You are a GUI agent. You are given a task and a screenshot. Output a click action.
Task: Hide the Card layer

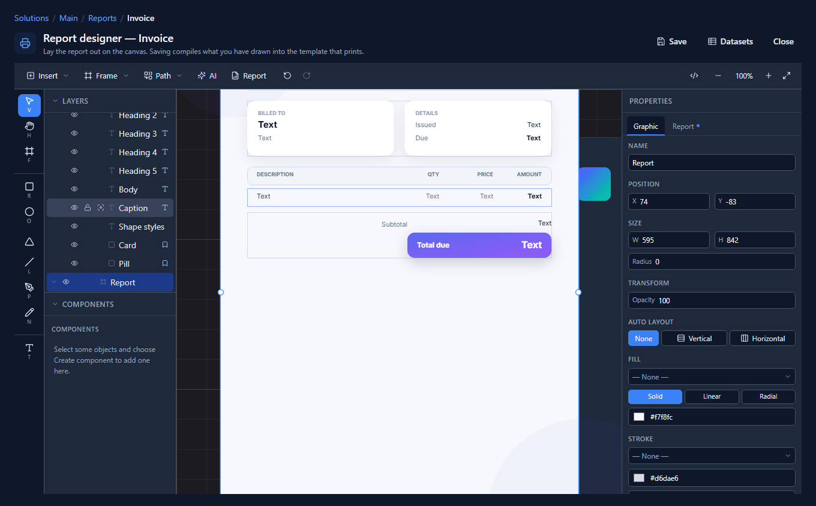pyautogui.click(x=74, y=245)
